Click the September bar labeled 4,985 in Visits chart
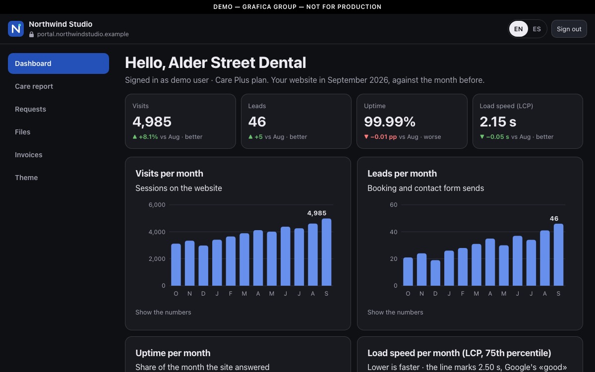This screenshot has height=372, width=595. tap(326, 252)
